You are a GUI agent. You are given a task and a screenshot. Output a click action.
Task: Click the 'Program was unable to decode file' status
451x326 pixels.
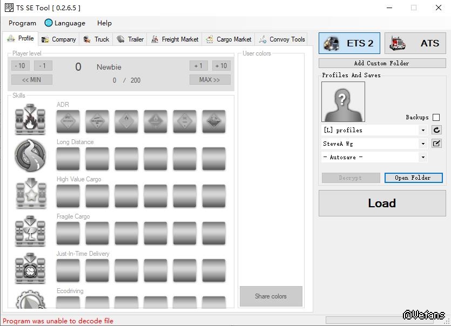(58, 321)
